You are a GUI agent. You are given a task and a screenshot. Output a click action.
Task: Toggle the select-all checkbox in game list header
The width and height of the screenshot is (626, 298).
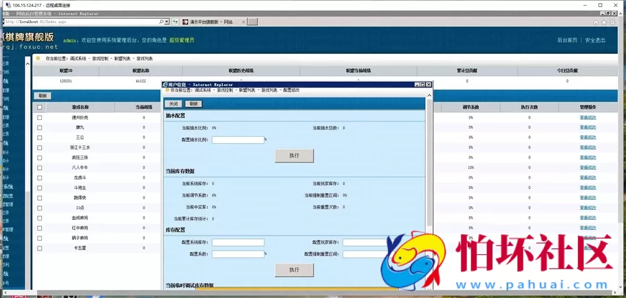[39, 107]
